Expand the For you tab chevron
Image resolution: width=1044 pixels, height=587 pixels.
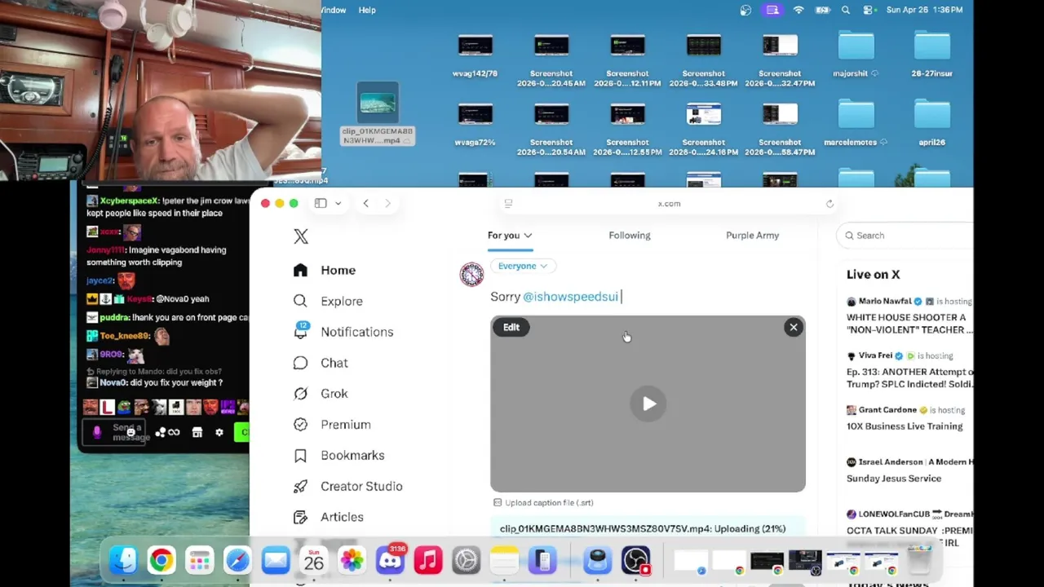(528, 236)
